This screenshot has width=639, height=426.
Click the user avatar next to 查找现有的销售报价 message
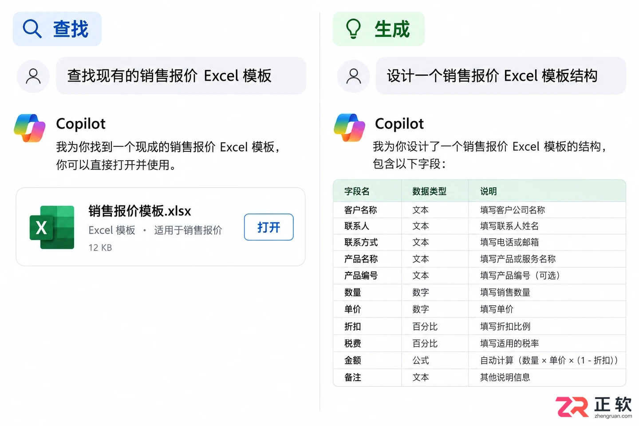pyautogui.click(x=33, y=76)
